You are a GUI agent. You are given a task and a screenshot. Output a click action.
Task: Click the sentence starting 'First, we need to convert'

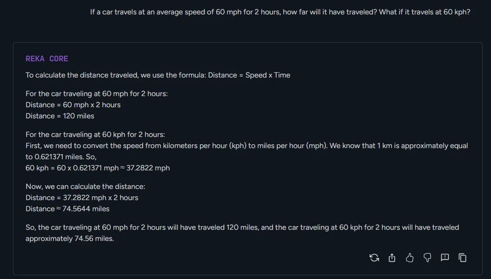point(177,146)
